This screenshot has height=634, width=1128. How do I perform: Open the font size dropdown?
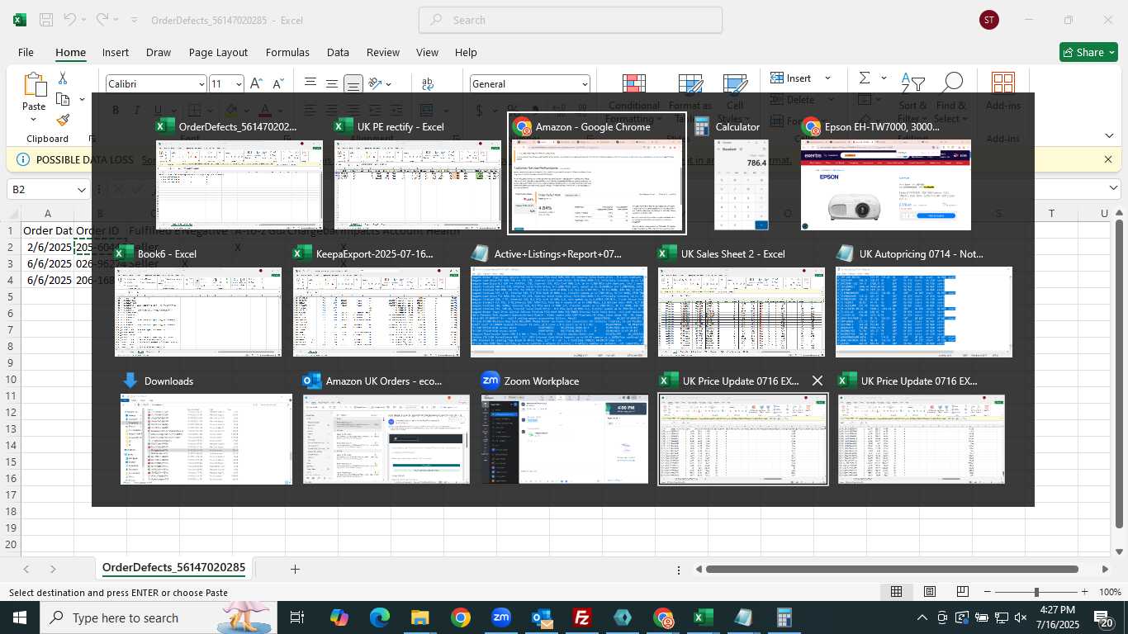(x=239, y=84)
